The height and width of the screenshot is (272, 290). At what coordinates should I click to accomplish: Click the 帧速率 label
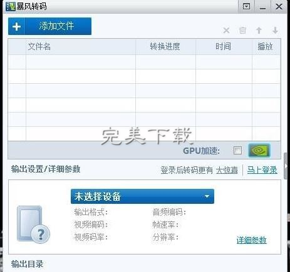[165, 224]
